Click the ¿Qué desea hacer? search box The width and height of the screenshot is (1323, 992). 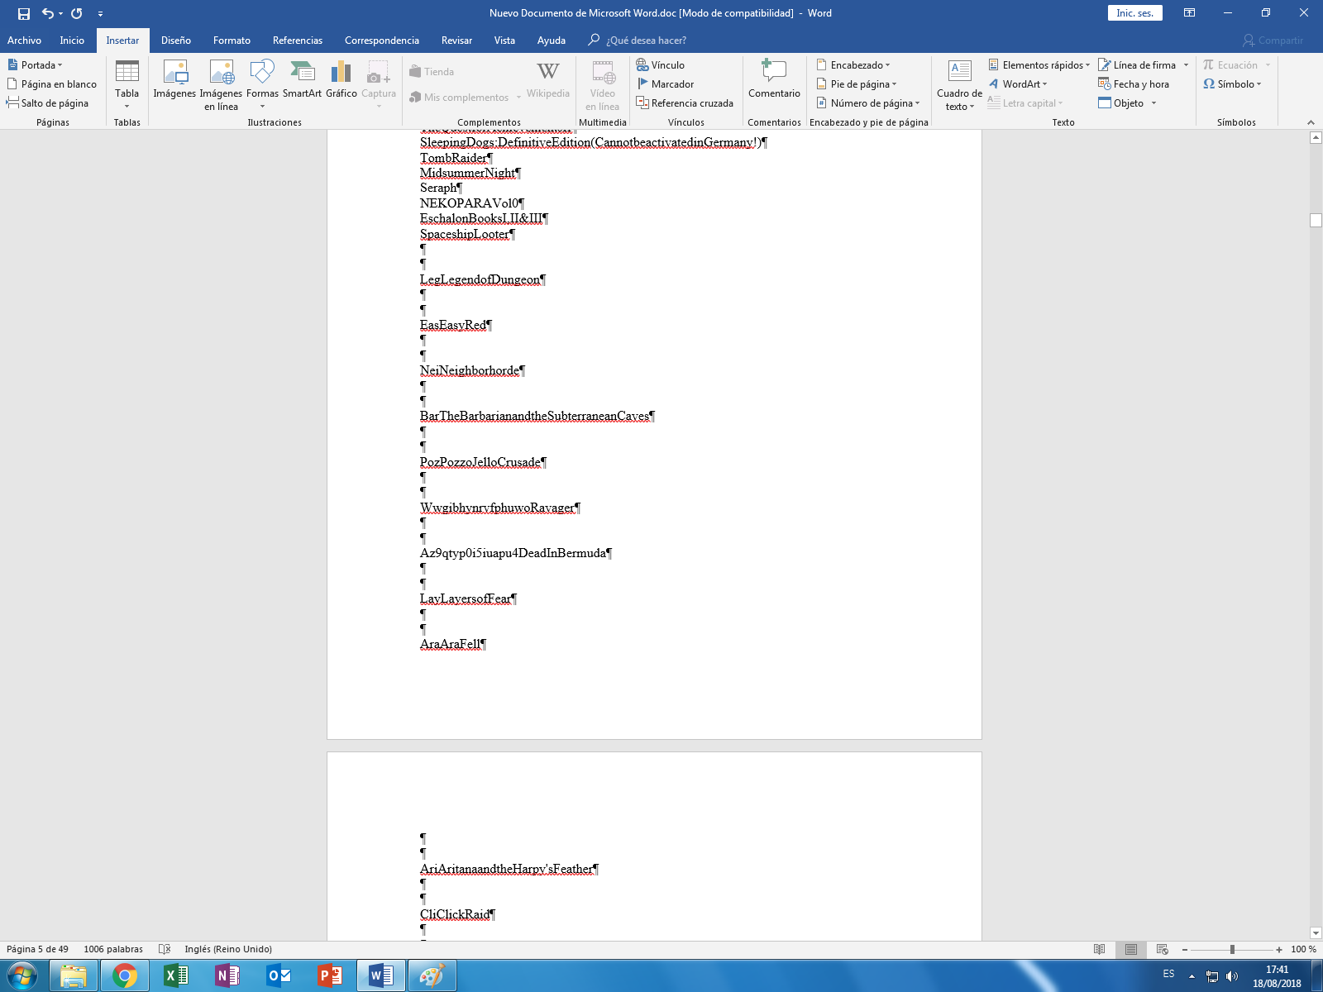pyautogui.click(x=638, y=41)
